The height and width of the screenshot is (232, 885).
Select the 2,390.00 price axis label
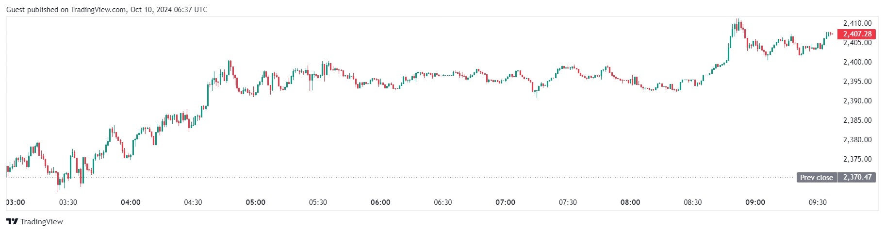857,101
